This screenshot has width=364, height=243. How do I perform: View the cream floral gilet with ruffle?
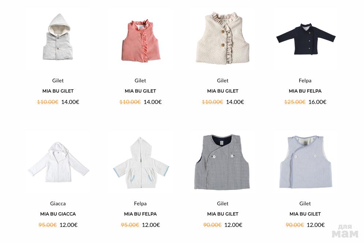point(223,38)
